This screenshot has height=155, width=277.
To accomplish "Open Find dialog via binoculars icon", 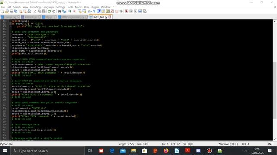I will (60, 12).
